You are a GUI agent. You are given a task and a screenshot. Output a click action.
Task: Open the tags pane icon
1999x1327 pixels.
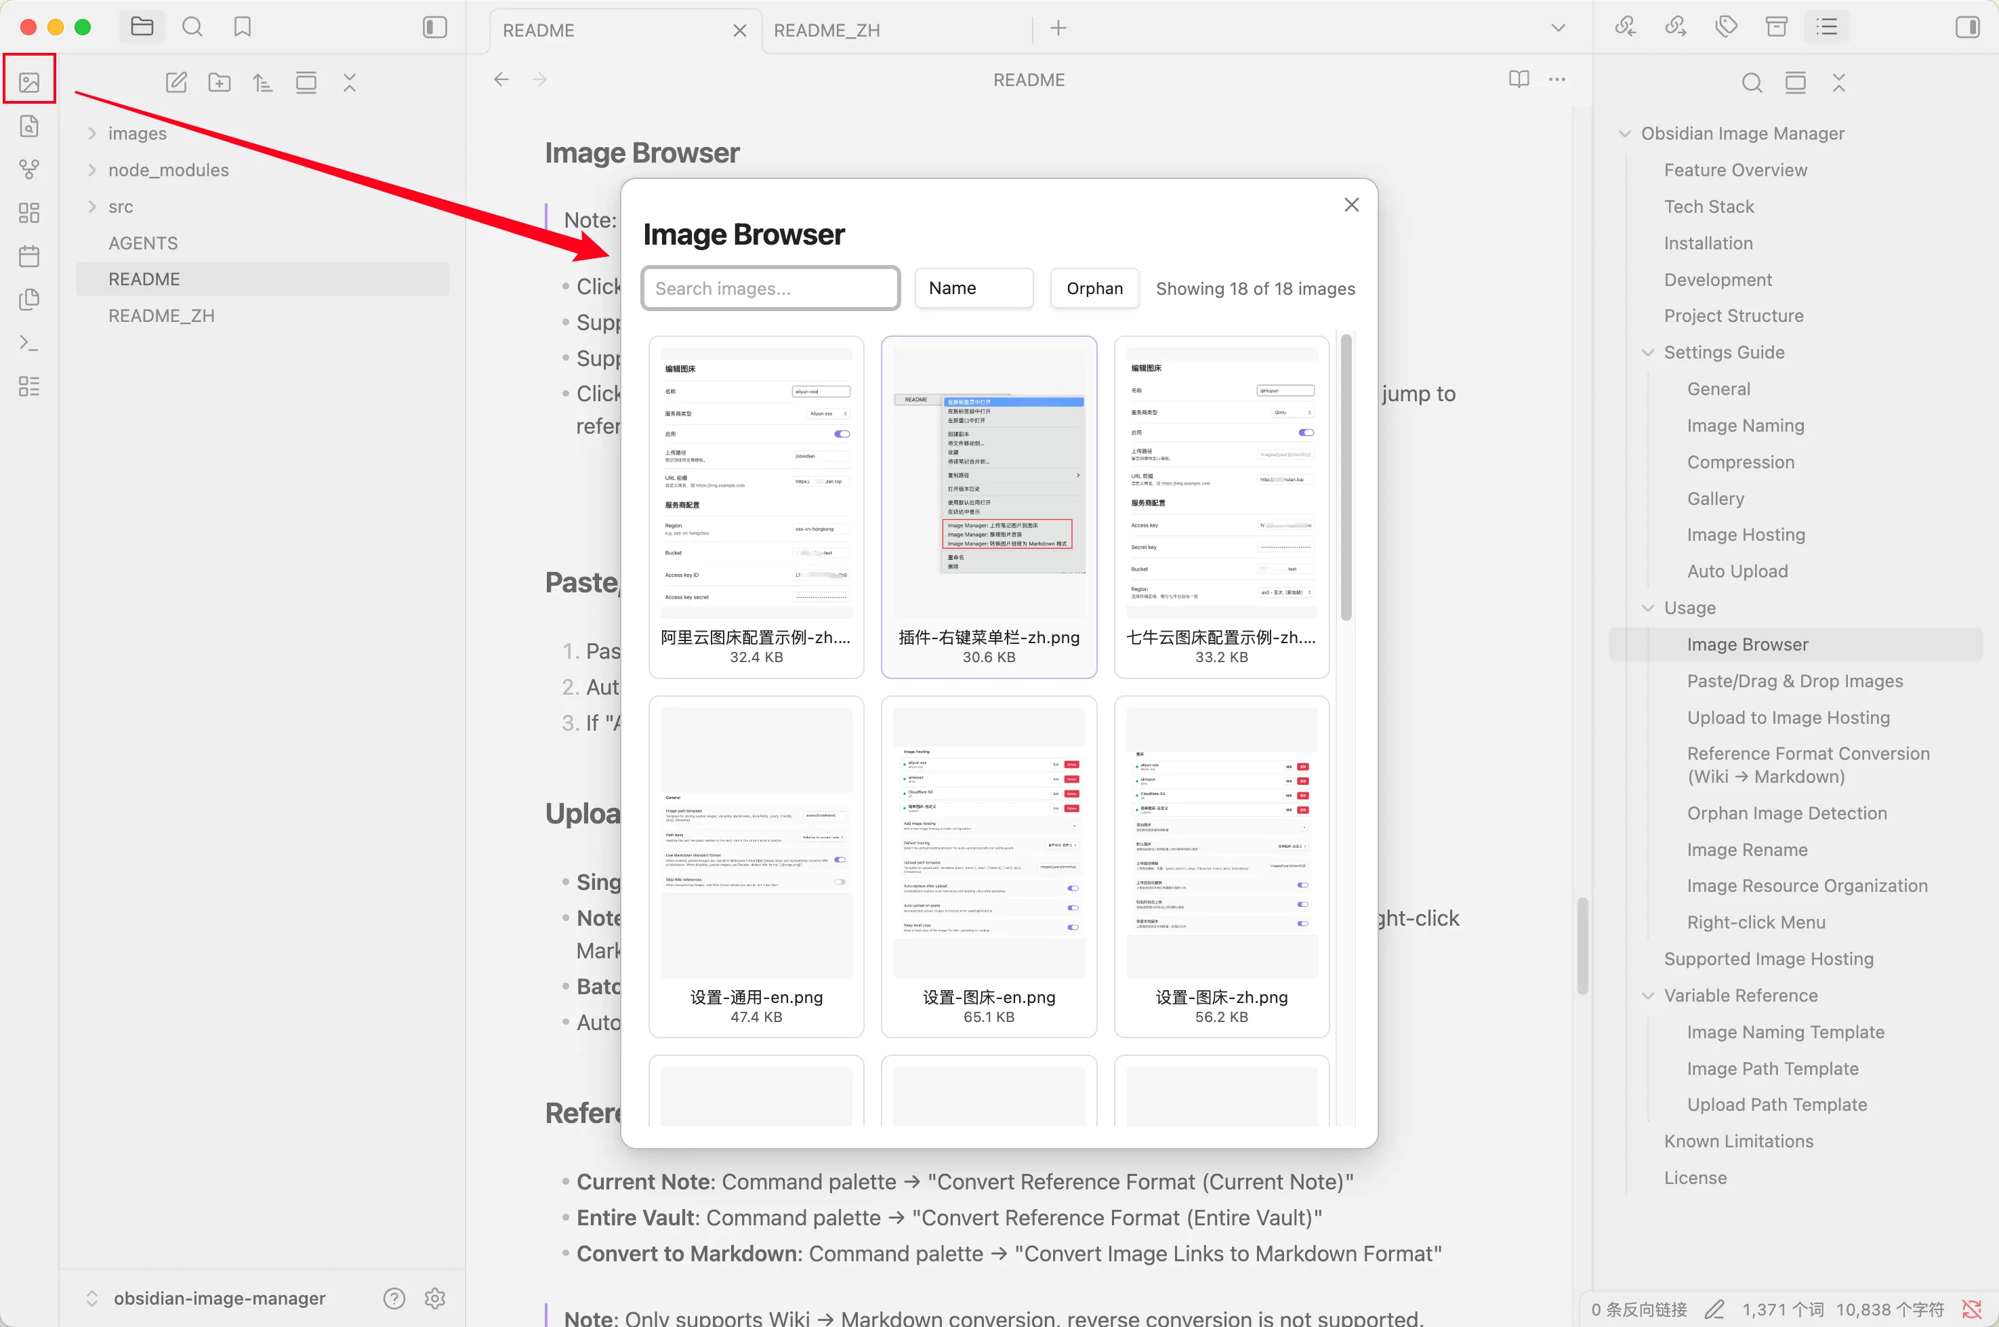click(1727, 27)
